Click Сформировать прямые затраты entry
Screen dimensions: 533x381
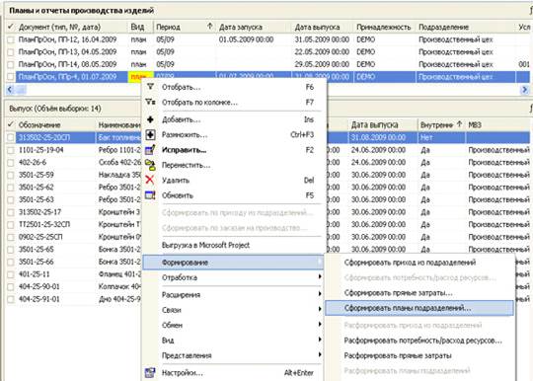(x=398, y=292)
